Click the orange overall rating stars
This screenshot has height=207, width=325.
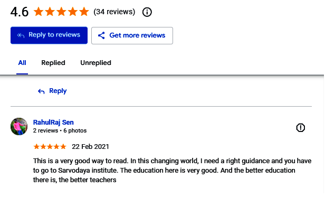pyautogui.click(x=61, y=12)
